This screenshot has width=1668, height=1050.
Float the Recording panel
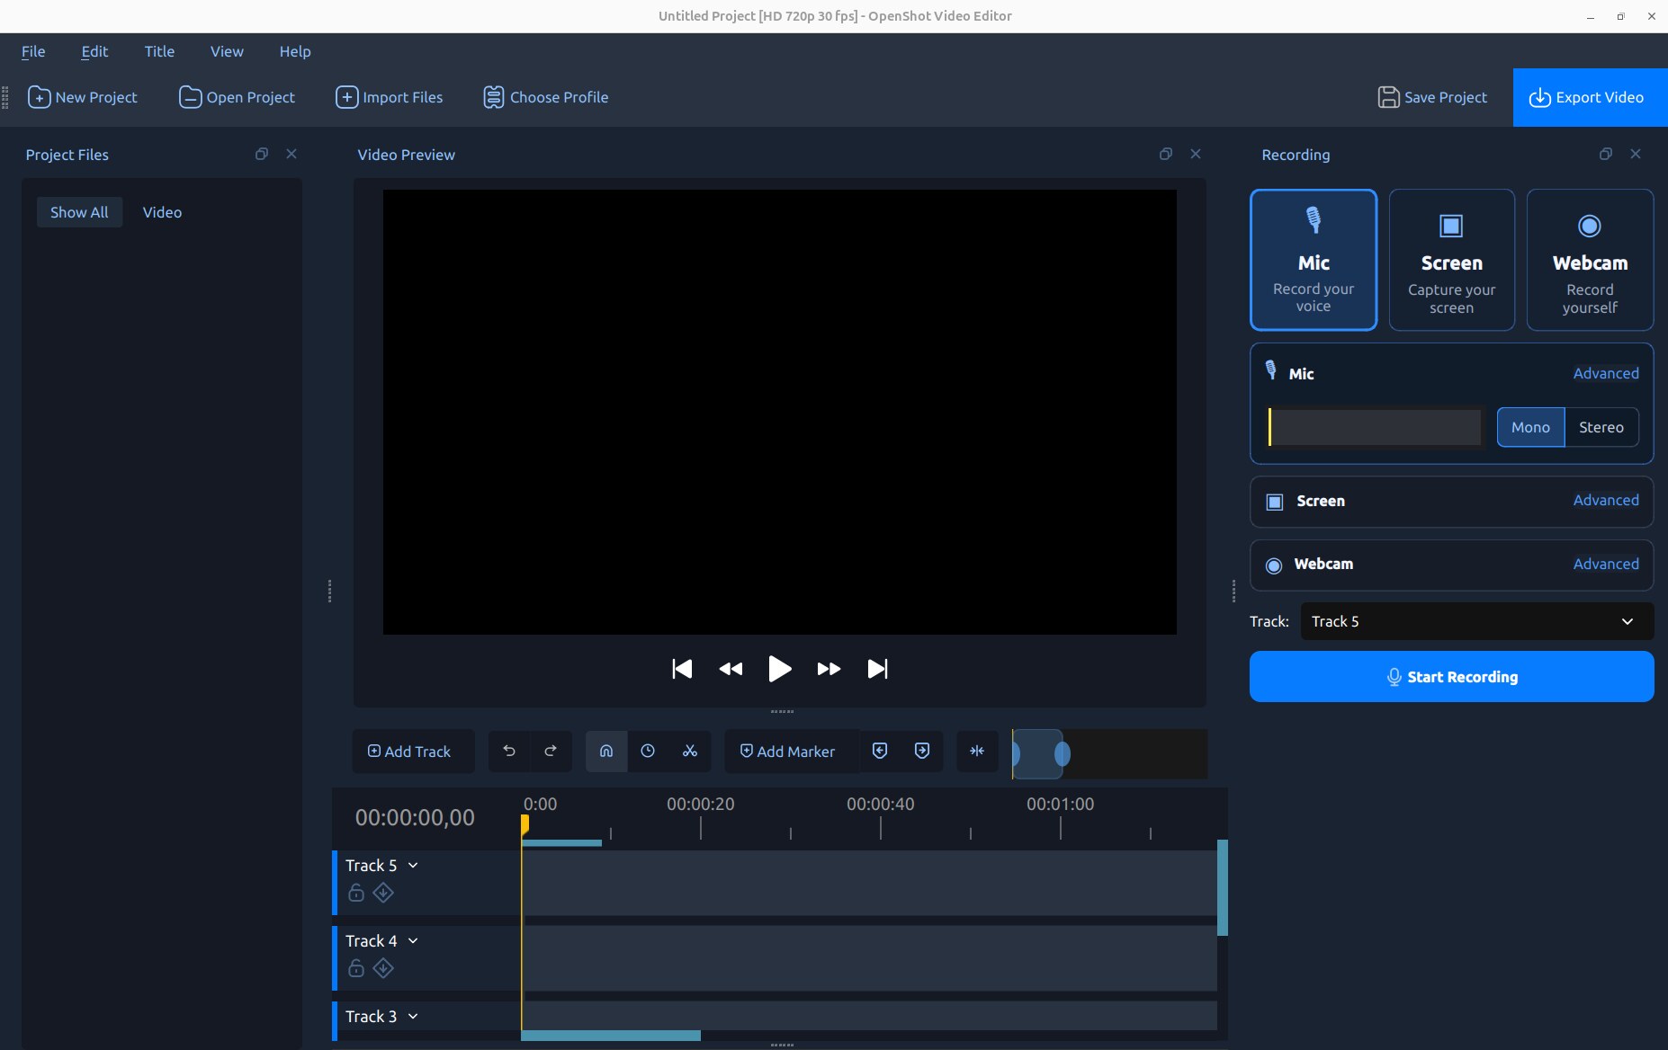point(1606,154)
